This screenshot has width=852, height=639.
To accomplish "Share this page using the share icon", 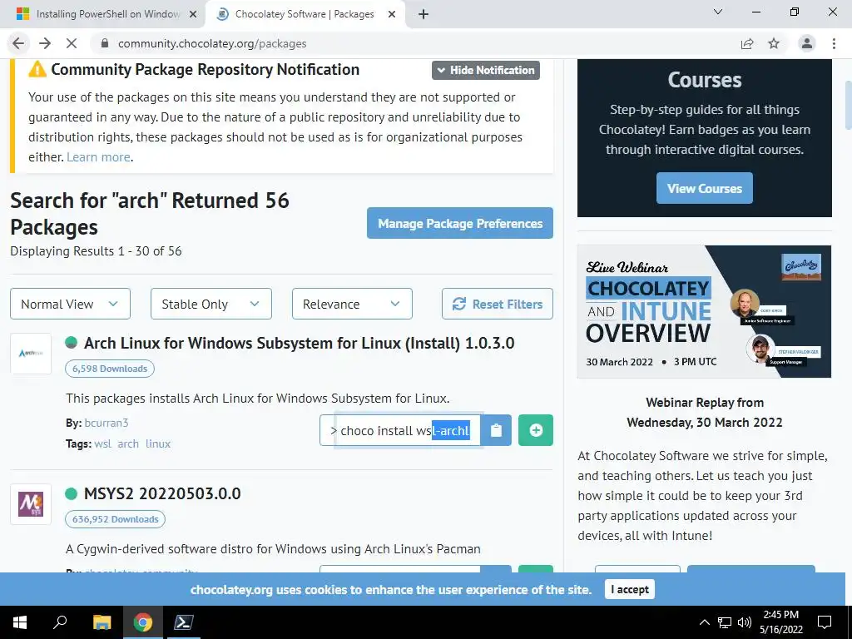I will (747, 43).
